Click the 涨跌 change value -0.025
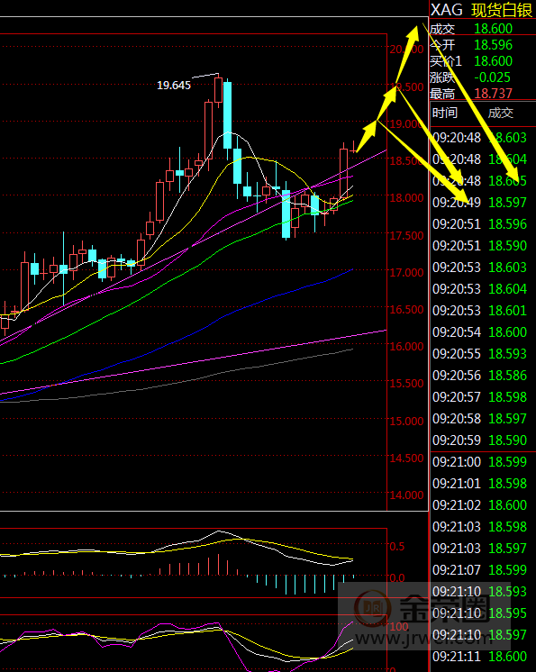The height and width of the screenshot is (672, 536). point(492,77)
